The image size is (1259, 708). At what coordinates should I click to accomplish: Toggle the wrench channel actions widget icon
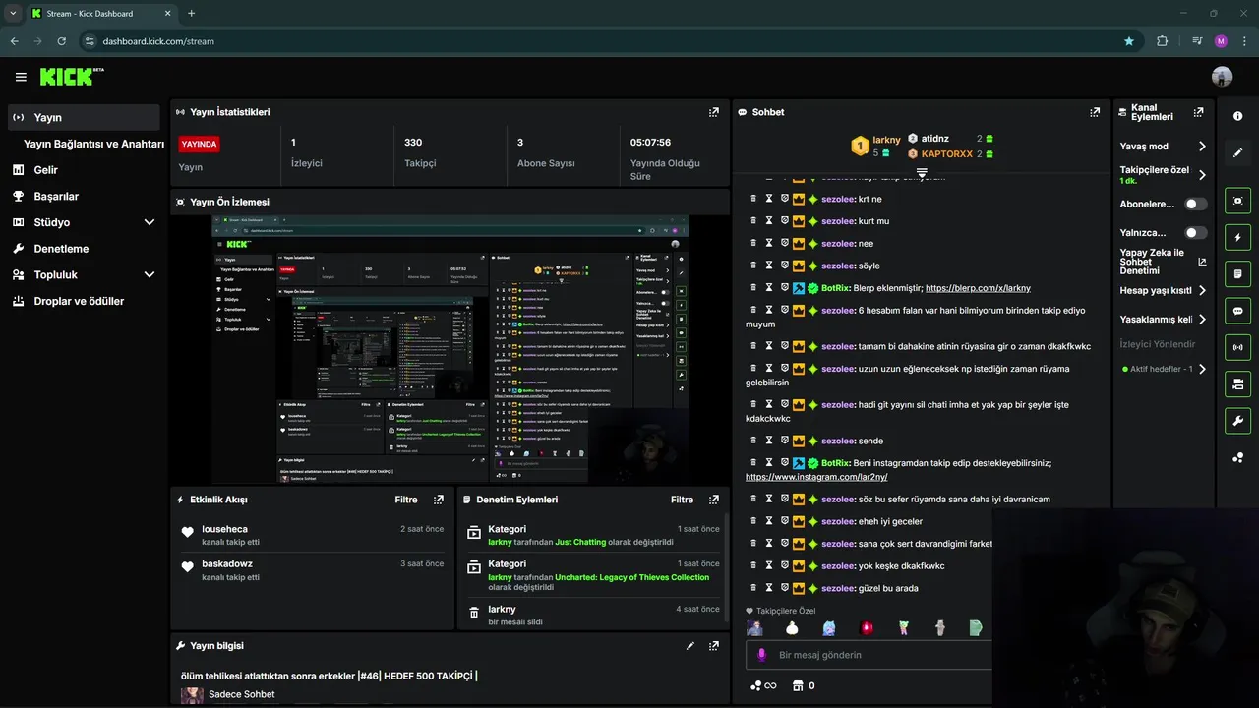point(1238,421)
